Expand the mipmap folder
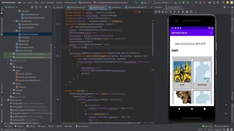 [x=11, y=90]
